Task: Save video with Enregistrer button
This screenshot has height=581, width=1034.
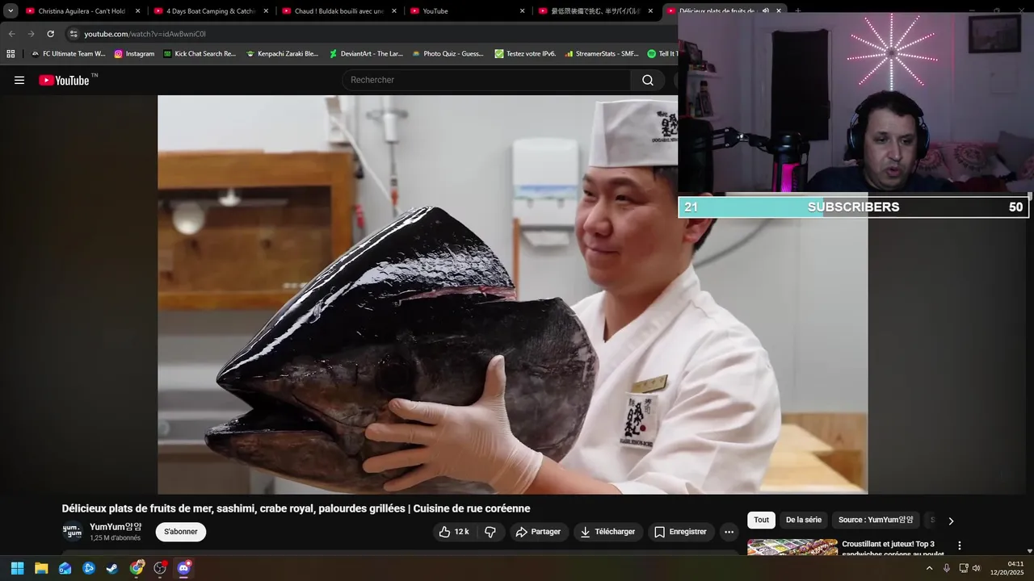Action: pyautogui.click(x=680, y=532)
